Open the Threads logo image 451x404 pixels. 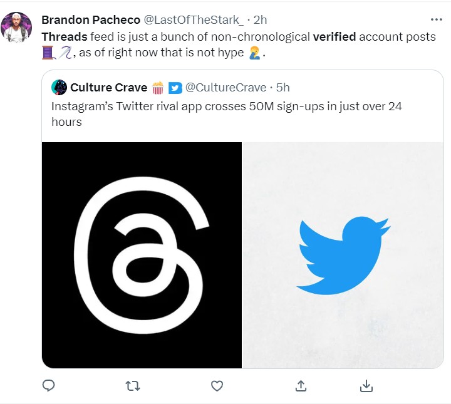point(142,255)
